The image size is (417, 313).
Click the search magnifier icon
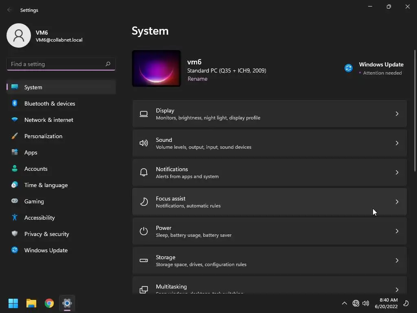point(108,64)
